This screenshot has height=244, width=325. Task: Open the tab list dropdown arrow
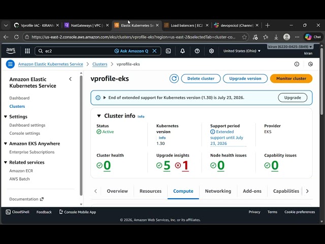[x=6, y=25]
